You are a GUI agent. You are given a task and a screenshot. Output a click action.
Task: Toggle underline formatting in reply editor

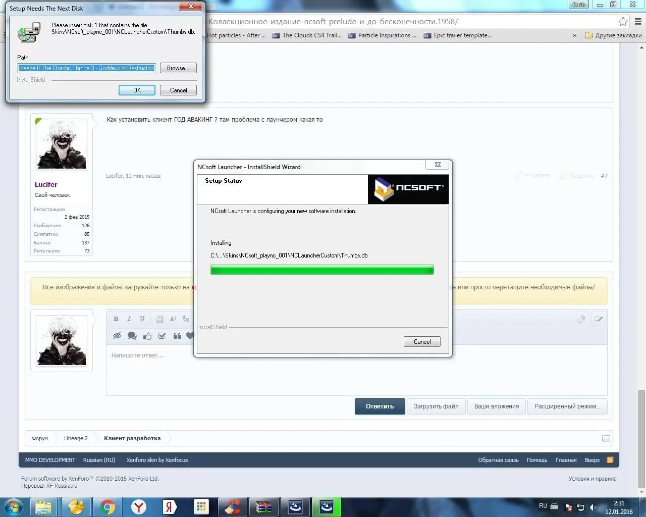point(142,319)
